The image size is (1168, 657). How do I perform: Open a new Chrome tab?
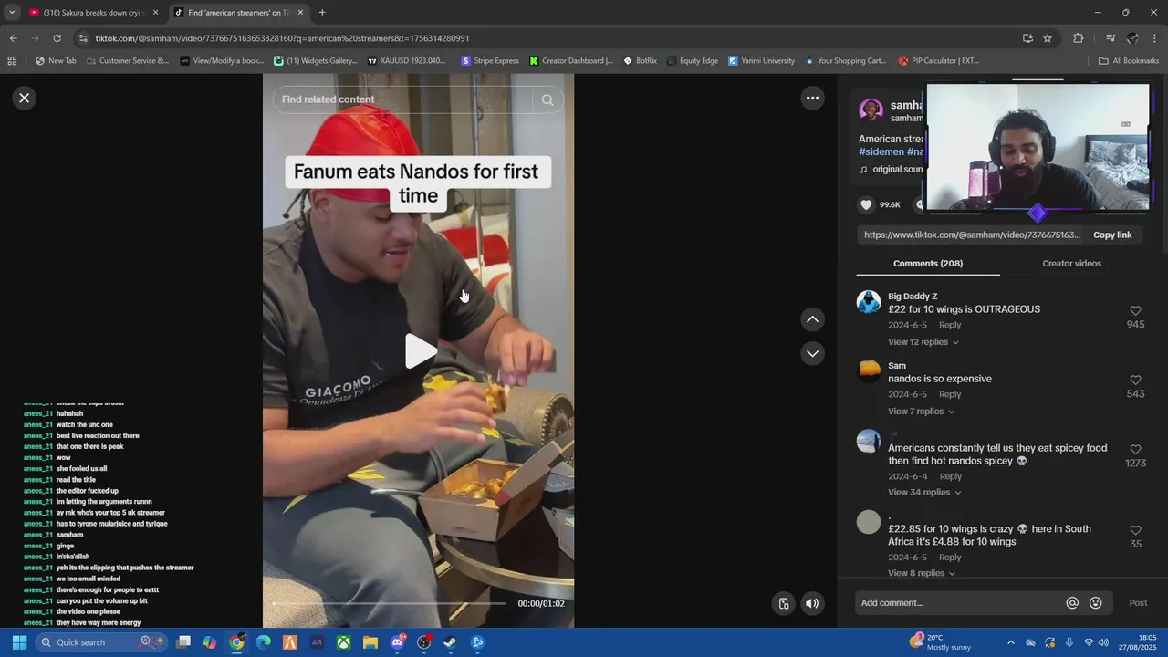point(322,13)
